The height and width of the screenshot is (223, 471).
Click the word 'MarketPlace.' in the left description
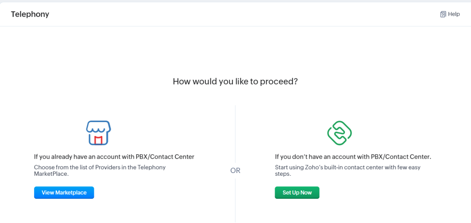coord(51,174)
